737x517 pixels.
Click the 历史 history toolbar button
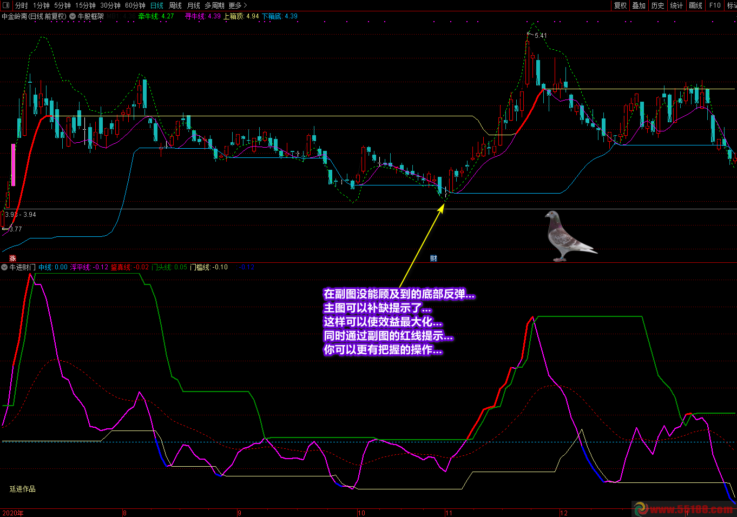tap(657, 5)
